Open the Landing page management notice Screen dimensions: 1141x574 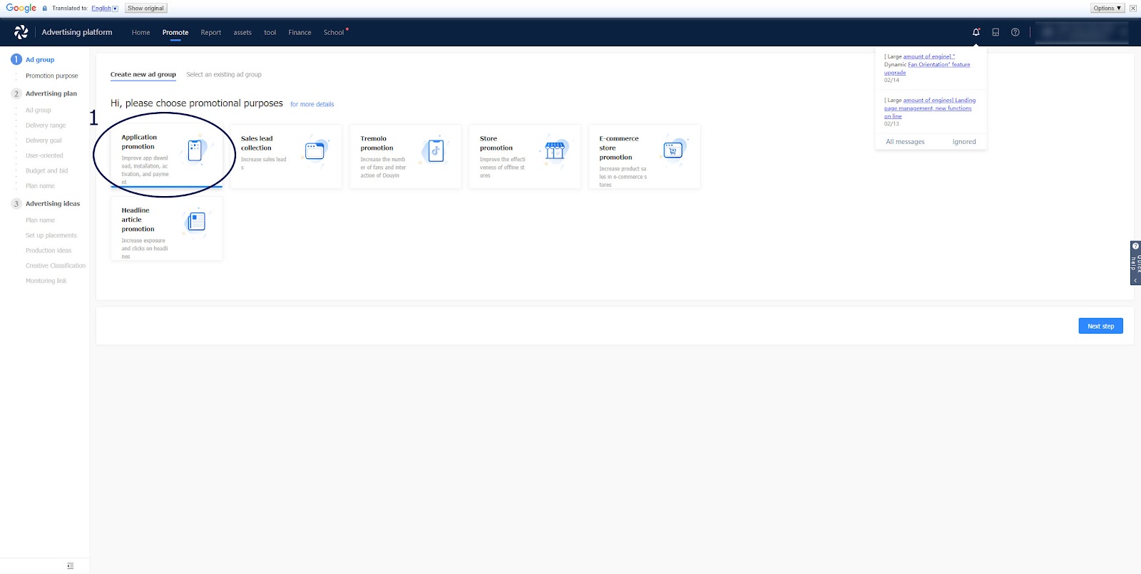click(930, 108)
